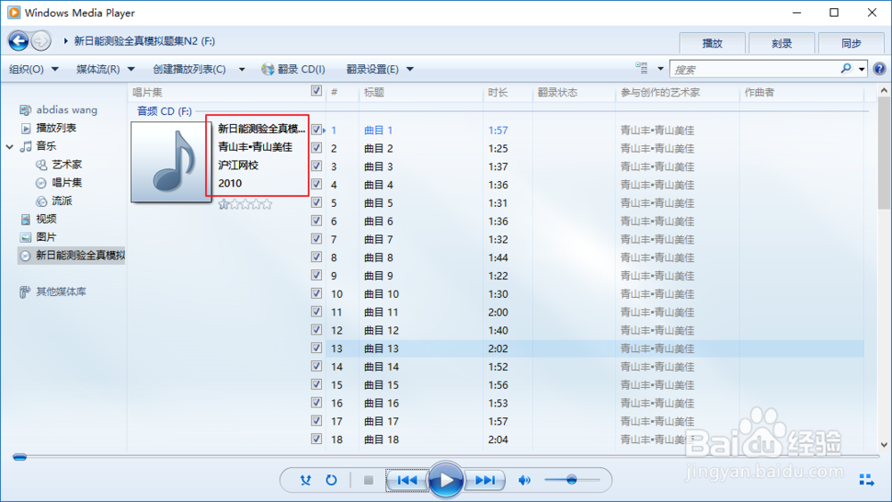Click the 音频 CD (F:) group header

(164, 111)
